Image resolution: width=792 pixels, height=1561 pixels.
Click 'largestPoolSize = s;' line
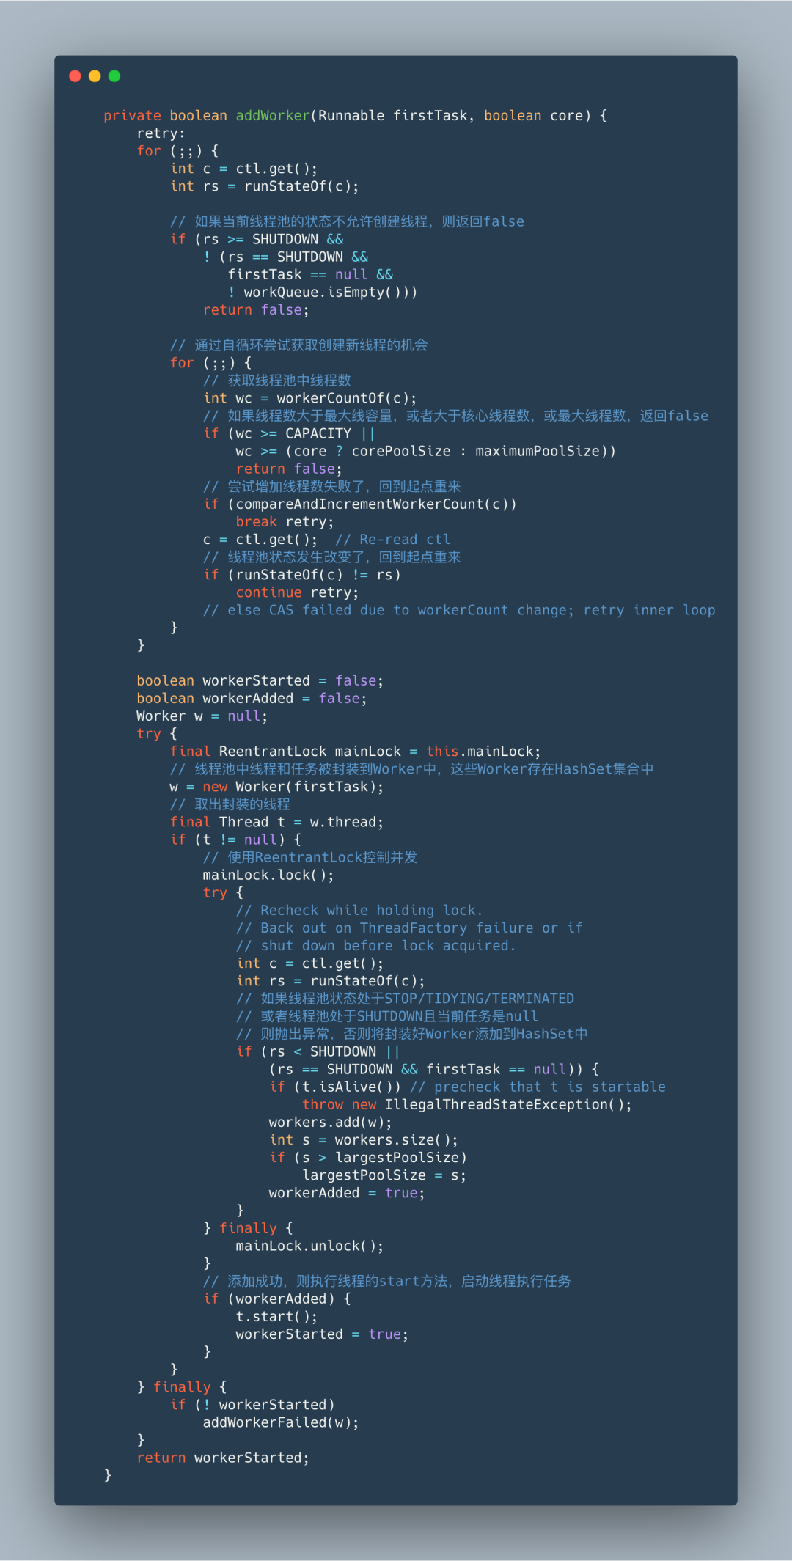pos(384,1175)
